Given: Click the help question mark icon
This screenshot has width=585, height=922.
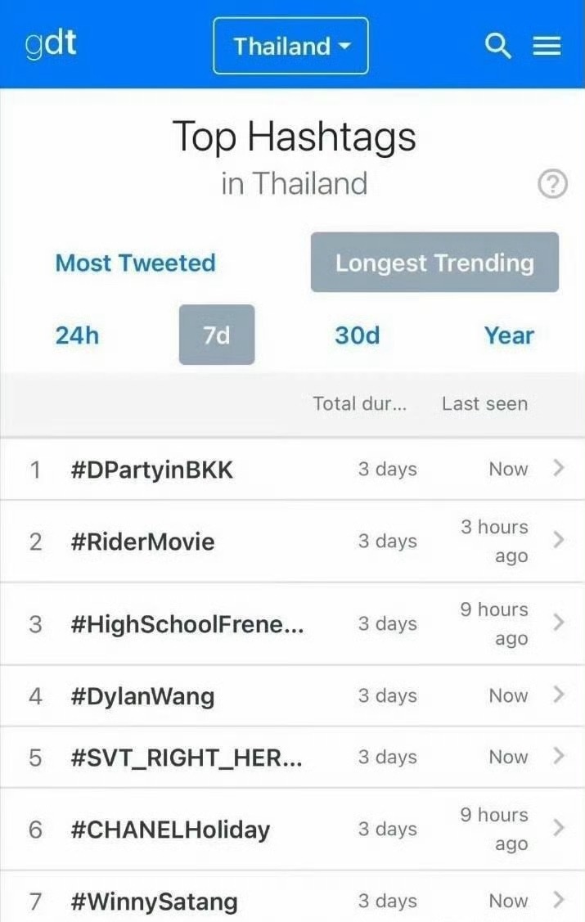Looking at the screenshot, I should click(552, 185).
